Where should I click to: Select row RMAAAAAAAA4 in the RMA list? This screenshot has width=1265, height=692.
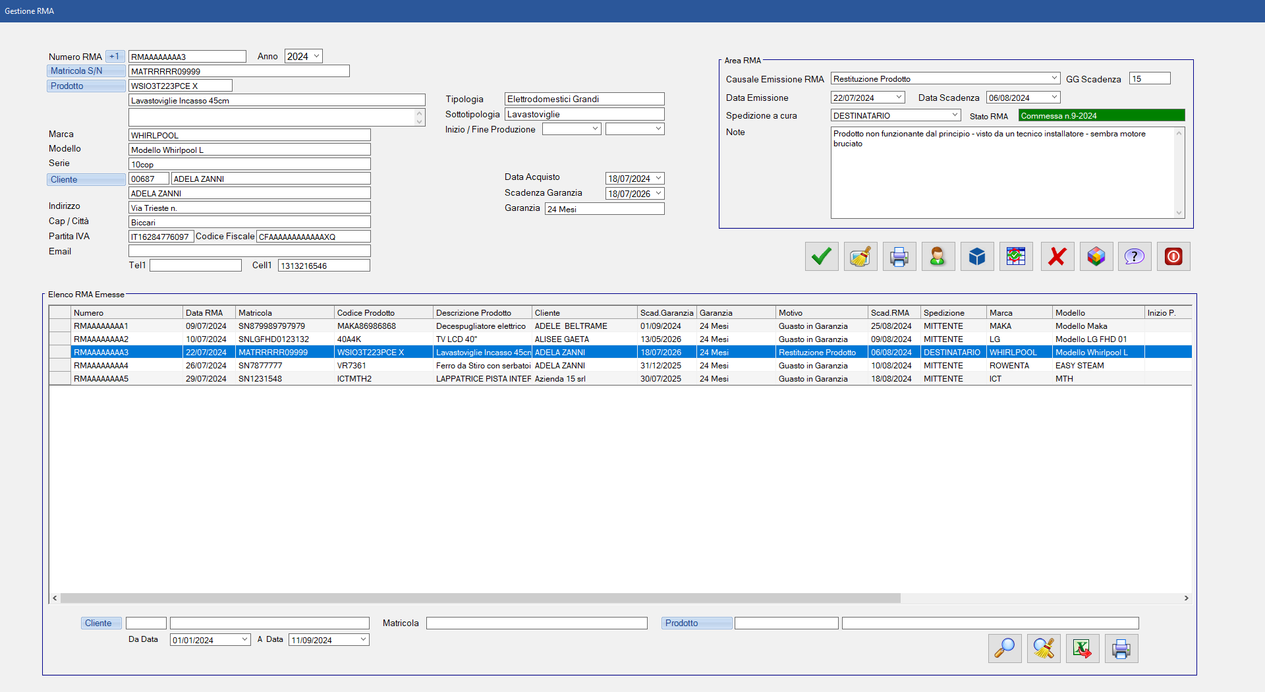[x=101, y=366]
